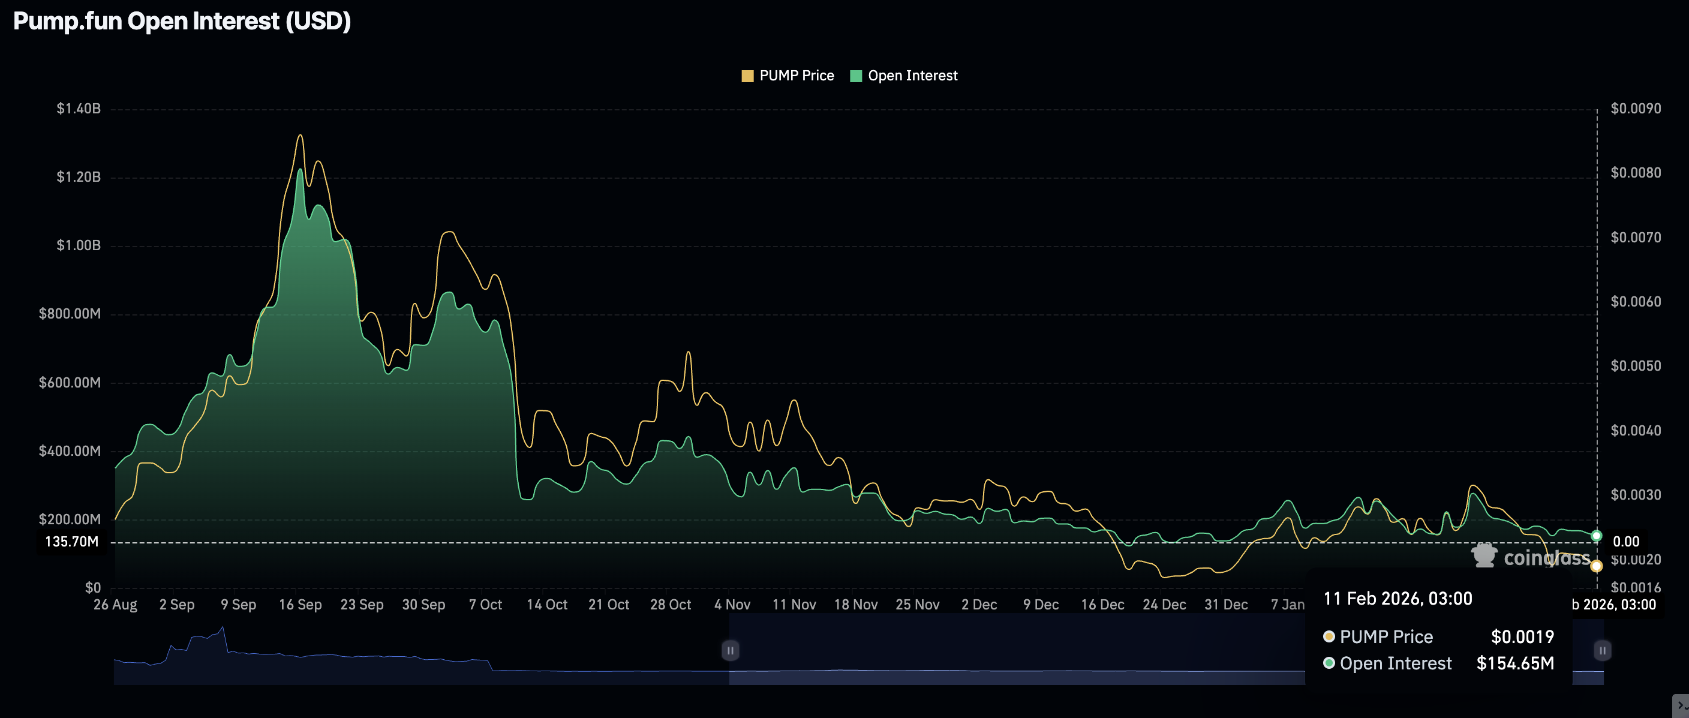Click the 16 Sep date axis label
This screenshot has height=718, width=1689.
point(300,605)
